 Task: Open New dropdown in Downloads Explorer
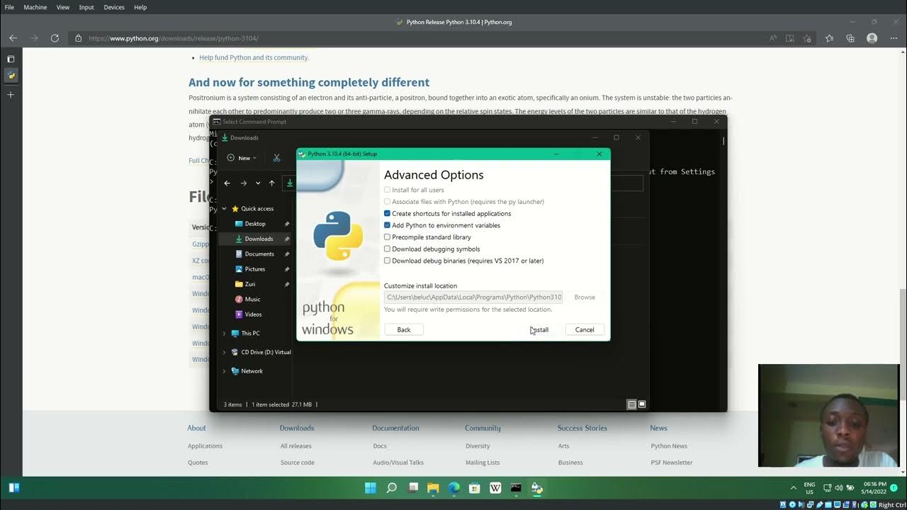point(242,158)
